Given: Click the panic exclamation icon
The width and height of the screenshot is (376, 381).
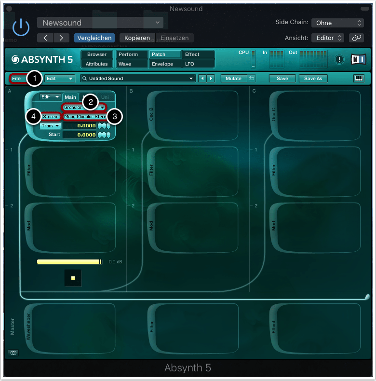Looking at the screenshot, I should (x=339, y=59).
